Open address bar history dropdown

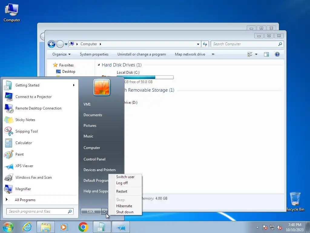(198, 44)
